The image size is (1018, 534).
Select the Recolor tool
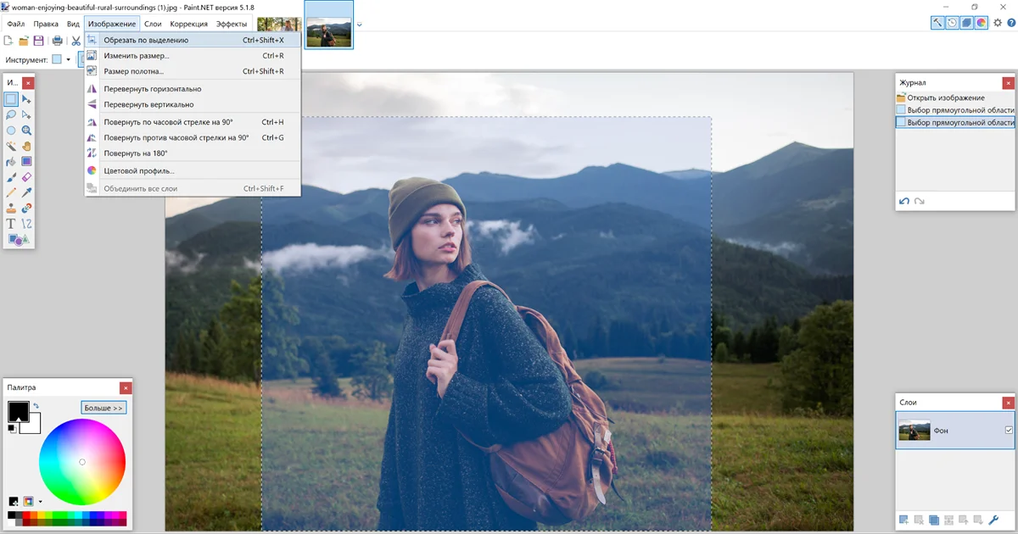pyautogui.click(x=26, y=208)
